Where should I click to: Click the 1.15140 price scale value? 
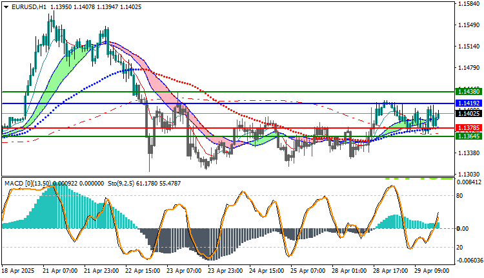pyautogui.click(x=469, y=47)
